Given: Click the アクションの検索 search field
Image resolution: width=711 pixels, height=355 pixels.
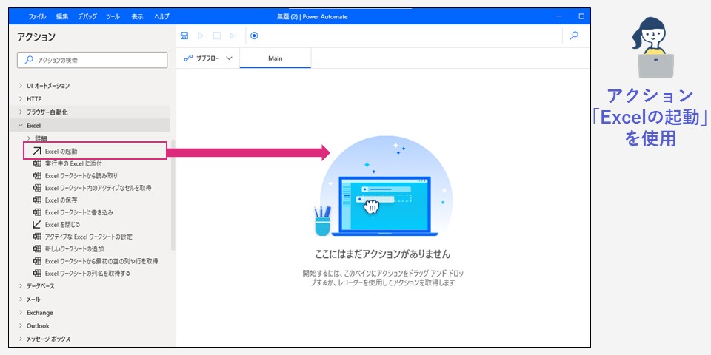Looking at the screenshot, I should [93, 60].
